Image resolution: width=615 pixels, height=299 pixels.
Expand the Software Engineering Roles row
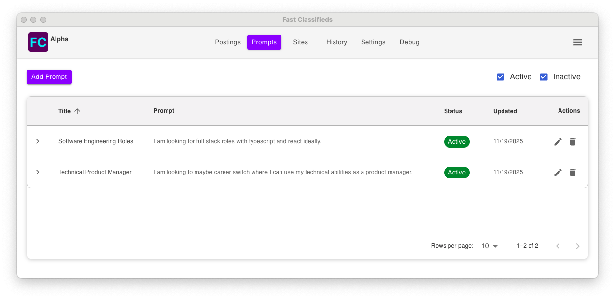point(38,141)
